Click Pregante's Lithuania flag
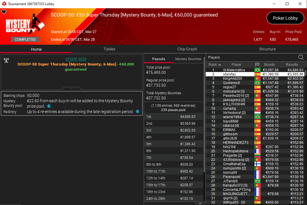 tap(257, 155)
